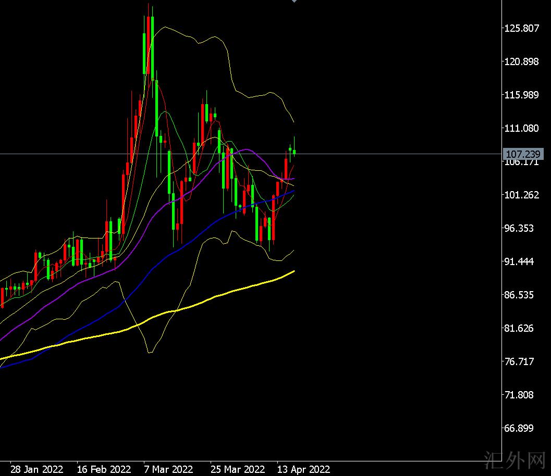This screenshot has height=476, width=551.
Task: Click the 7 Mar 2022 date label
Action: click(168, 469)
